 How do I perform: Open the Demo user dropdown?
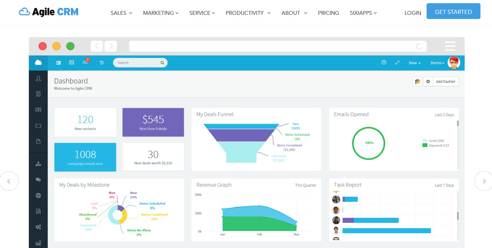coord(437,63)
